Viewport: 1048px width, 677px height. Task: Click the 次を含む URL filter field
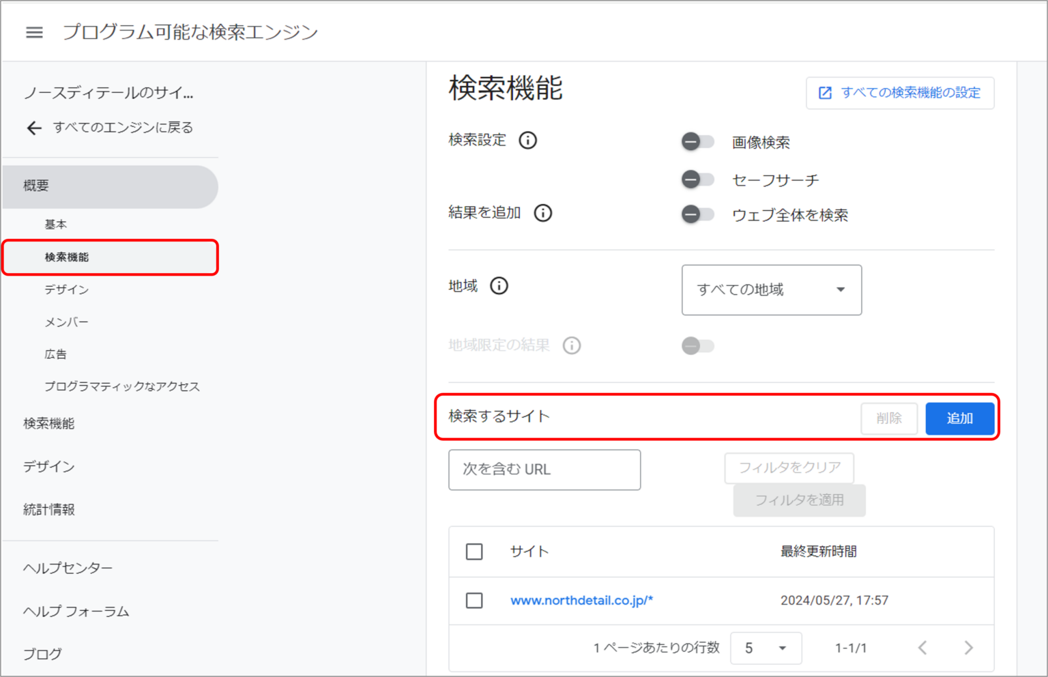(544, 470)
